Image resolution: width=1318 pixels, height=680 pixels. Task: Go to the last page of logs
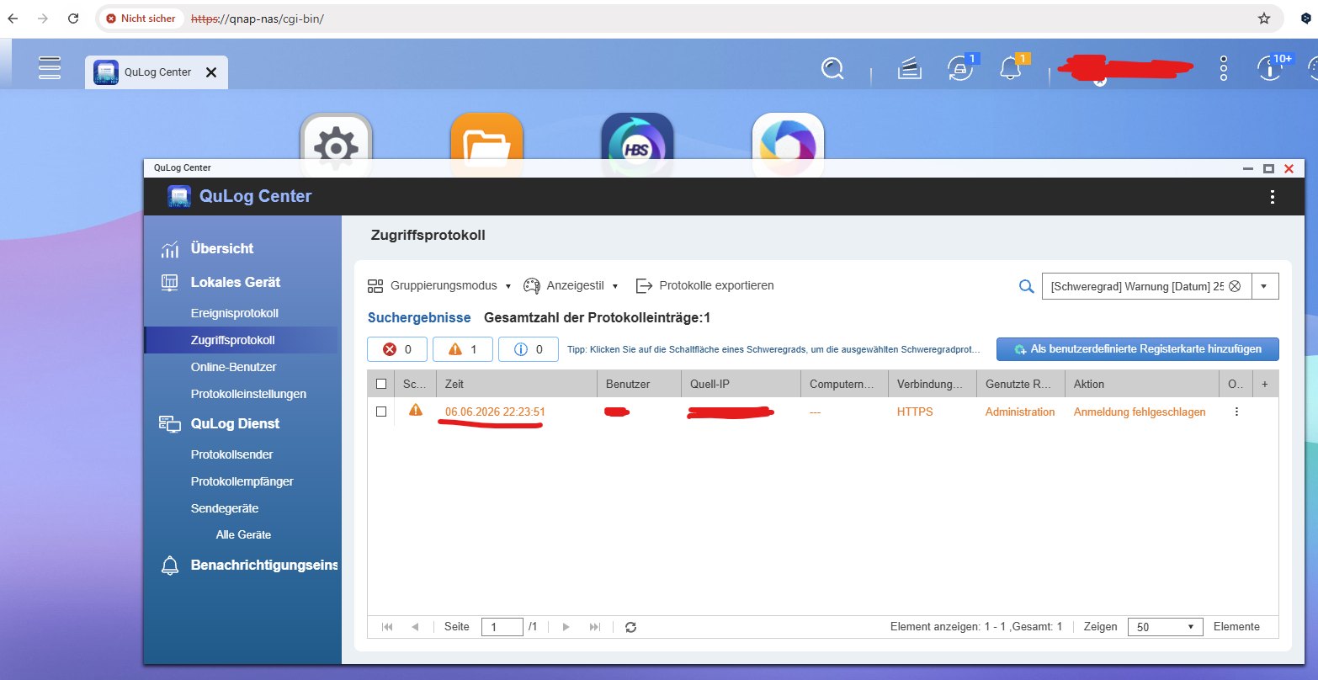pos(595,627)
